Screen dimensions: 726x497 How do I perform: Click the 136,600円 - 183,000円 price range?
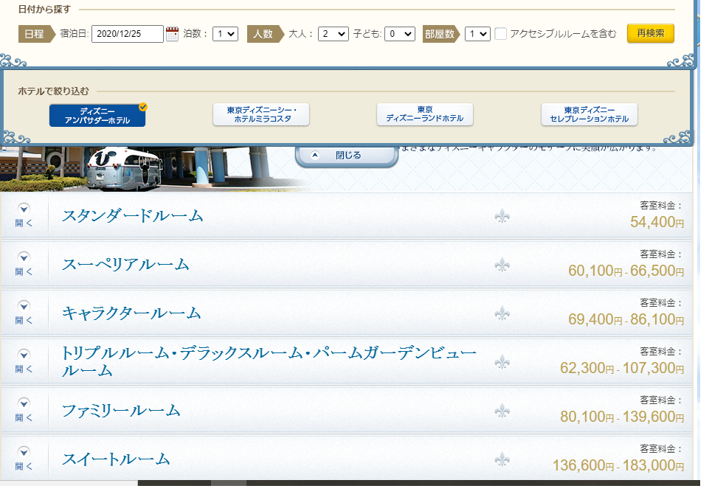(618, 465)
